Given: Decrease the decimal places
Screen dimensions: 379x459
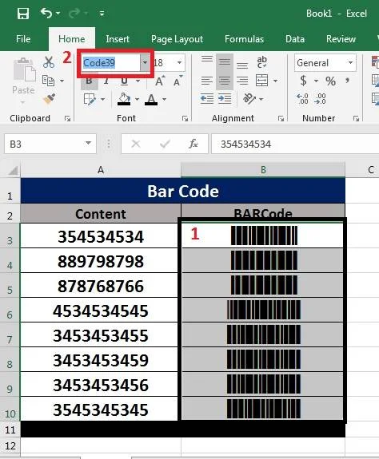Looking at the screenshot, I should (320, 99).
